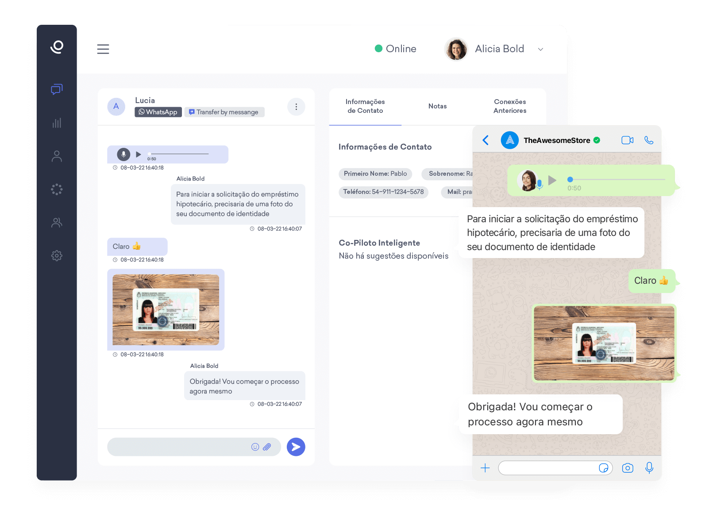This screenshot has height=505, width=717.
Task: Open the emoji picker in the message box
Action: [255, 447]
